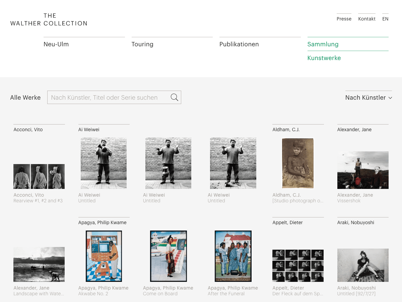Viewport: 402px width, 302px height.
Task: Open Come on Board thumbnail
Action: tap(168, 256)
